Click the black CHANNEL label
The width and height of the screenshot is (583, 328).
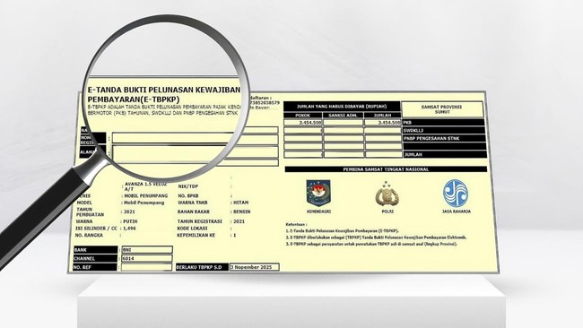tap(95, 258)
